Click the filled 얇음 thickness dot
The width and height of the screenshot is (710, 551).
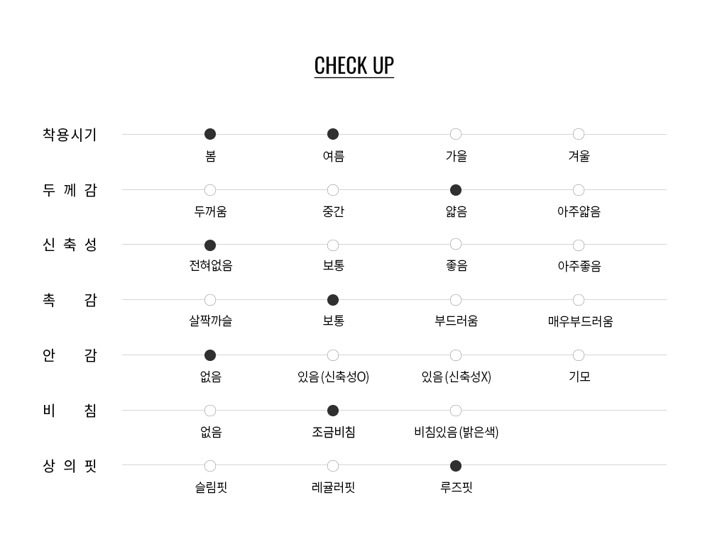click(456, 190)
